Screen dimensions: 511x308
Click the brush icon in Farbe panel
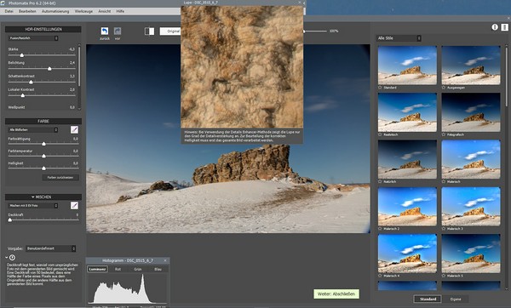74,130
